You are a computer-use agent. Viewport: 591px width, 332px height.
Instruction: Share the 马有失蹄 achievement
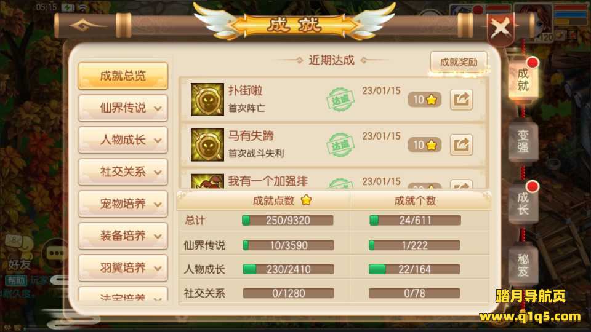461,145
